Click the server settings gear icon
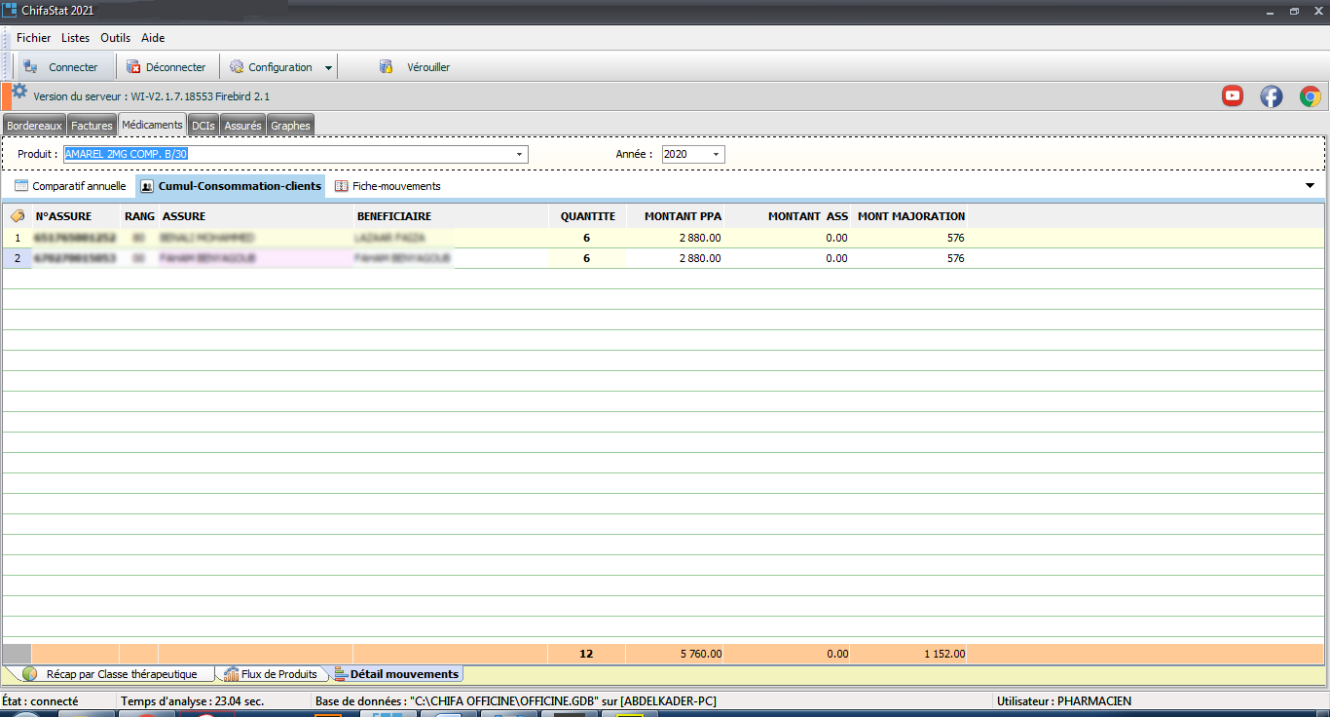 click(x=19, y=92)
